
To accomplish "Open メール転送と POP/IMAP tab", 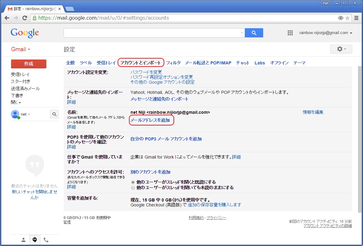I will pos(208,63).
